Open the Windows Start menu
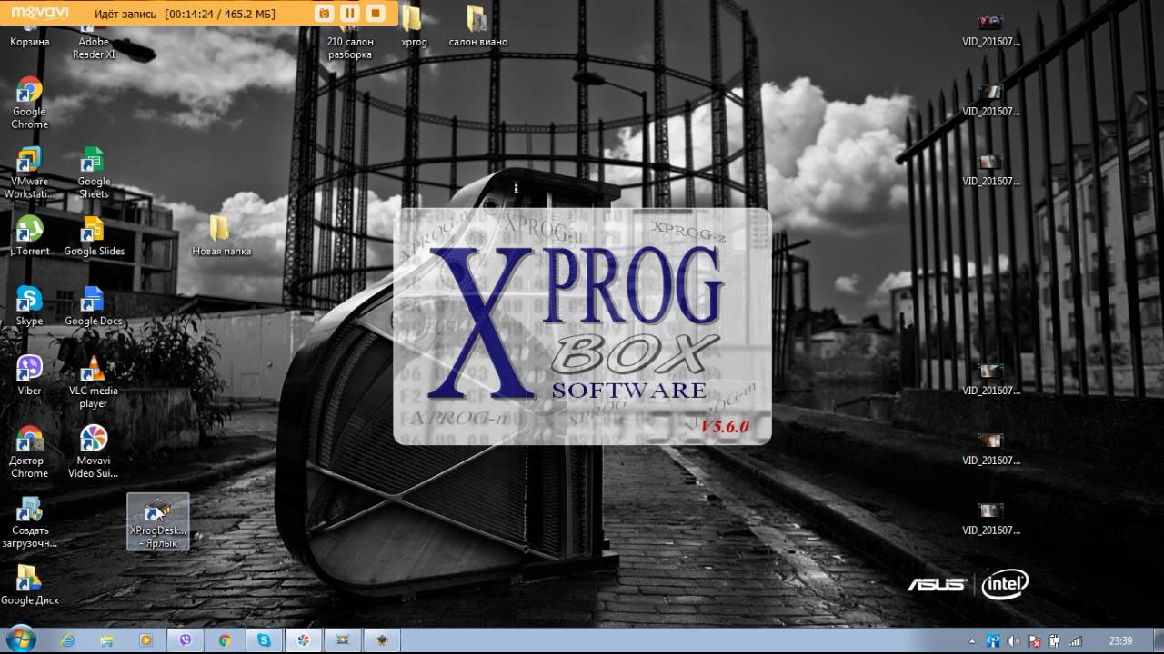This screenshot has width=1164, height=654. (20, 639)
